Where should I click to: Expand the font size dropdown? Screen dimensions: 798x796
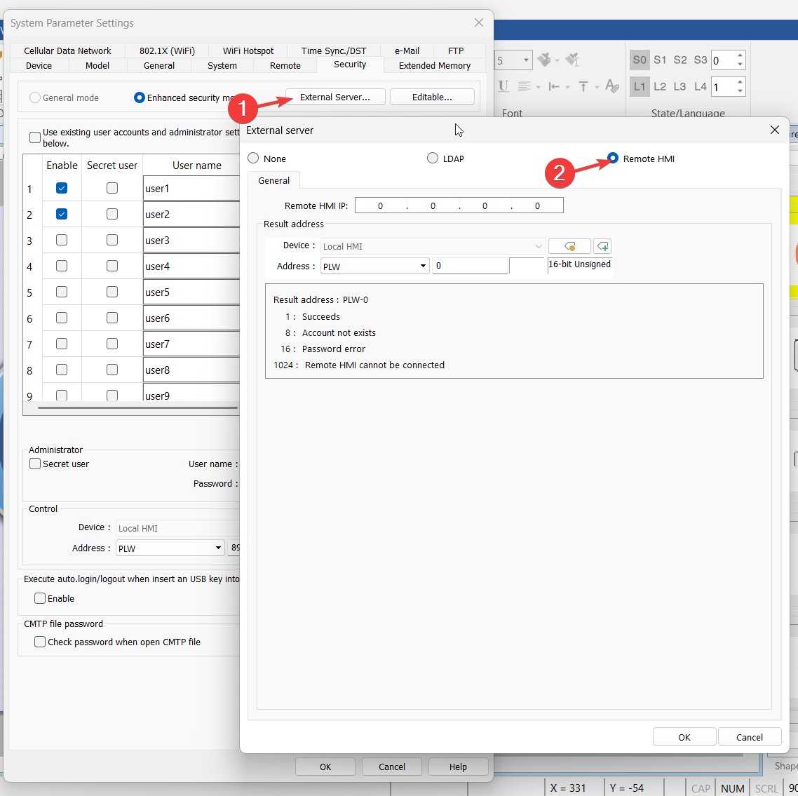click(526, 60)
